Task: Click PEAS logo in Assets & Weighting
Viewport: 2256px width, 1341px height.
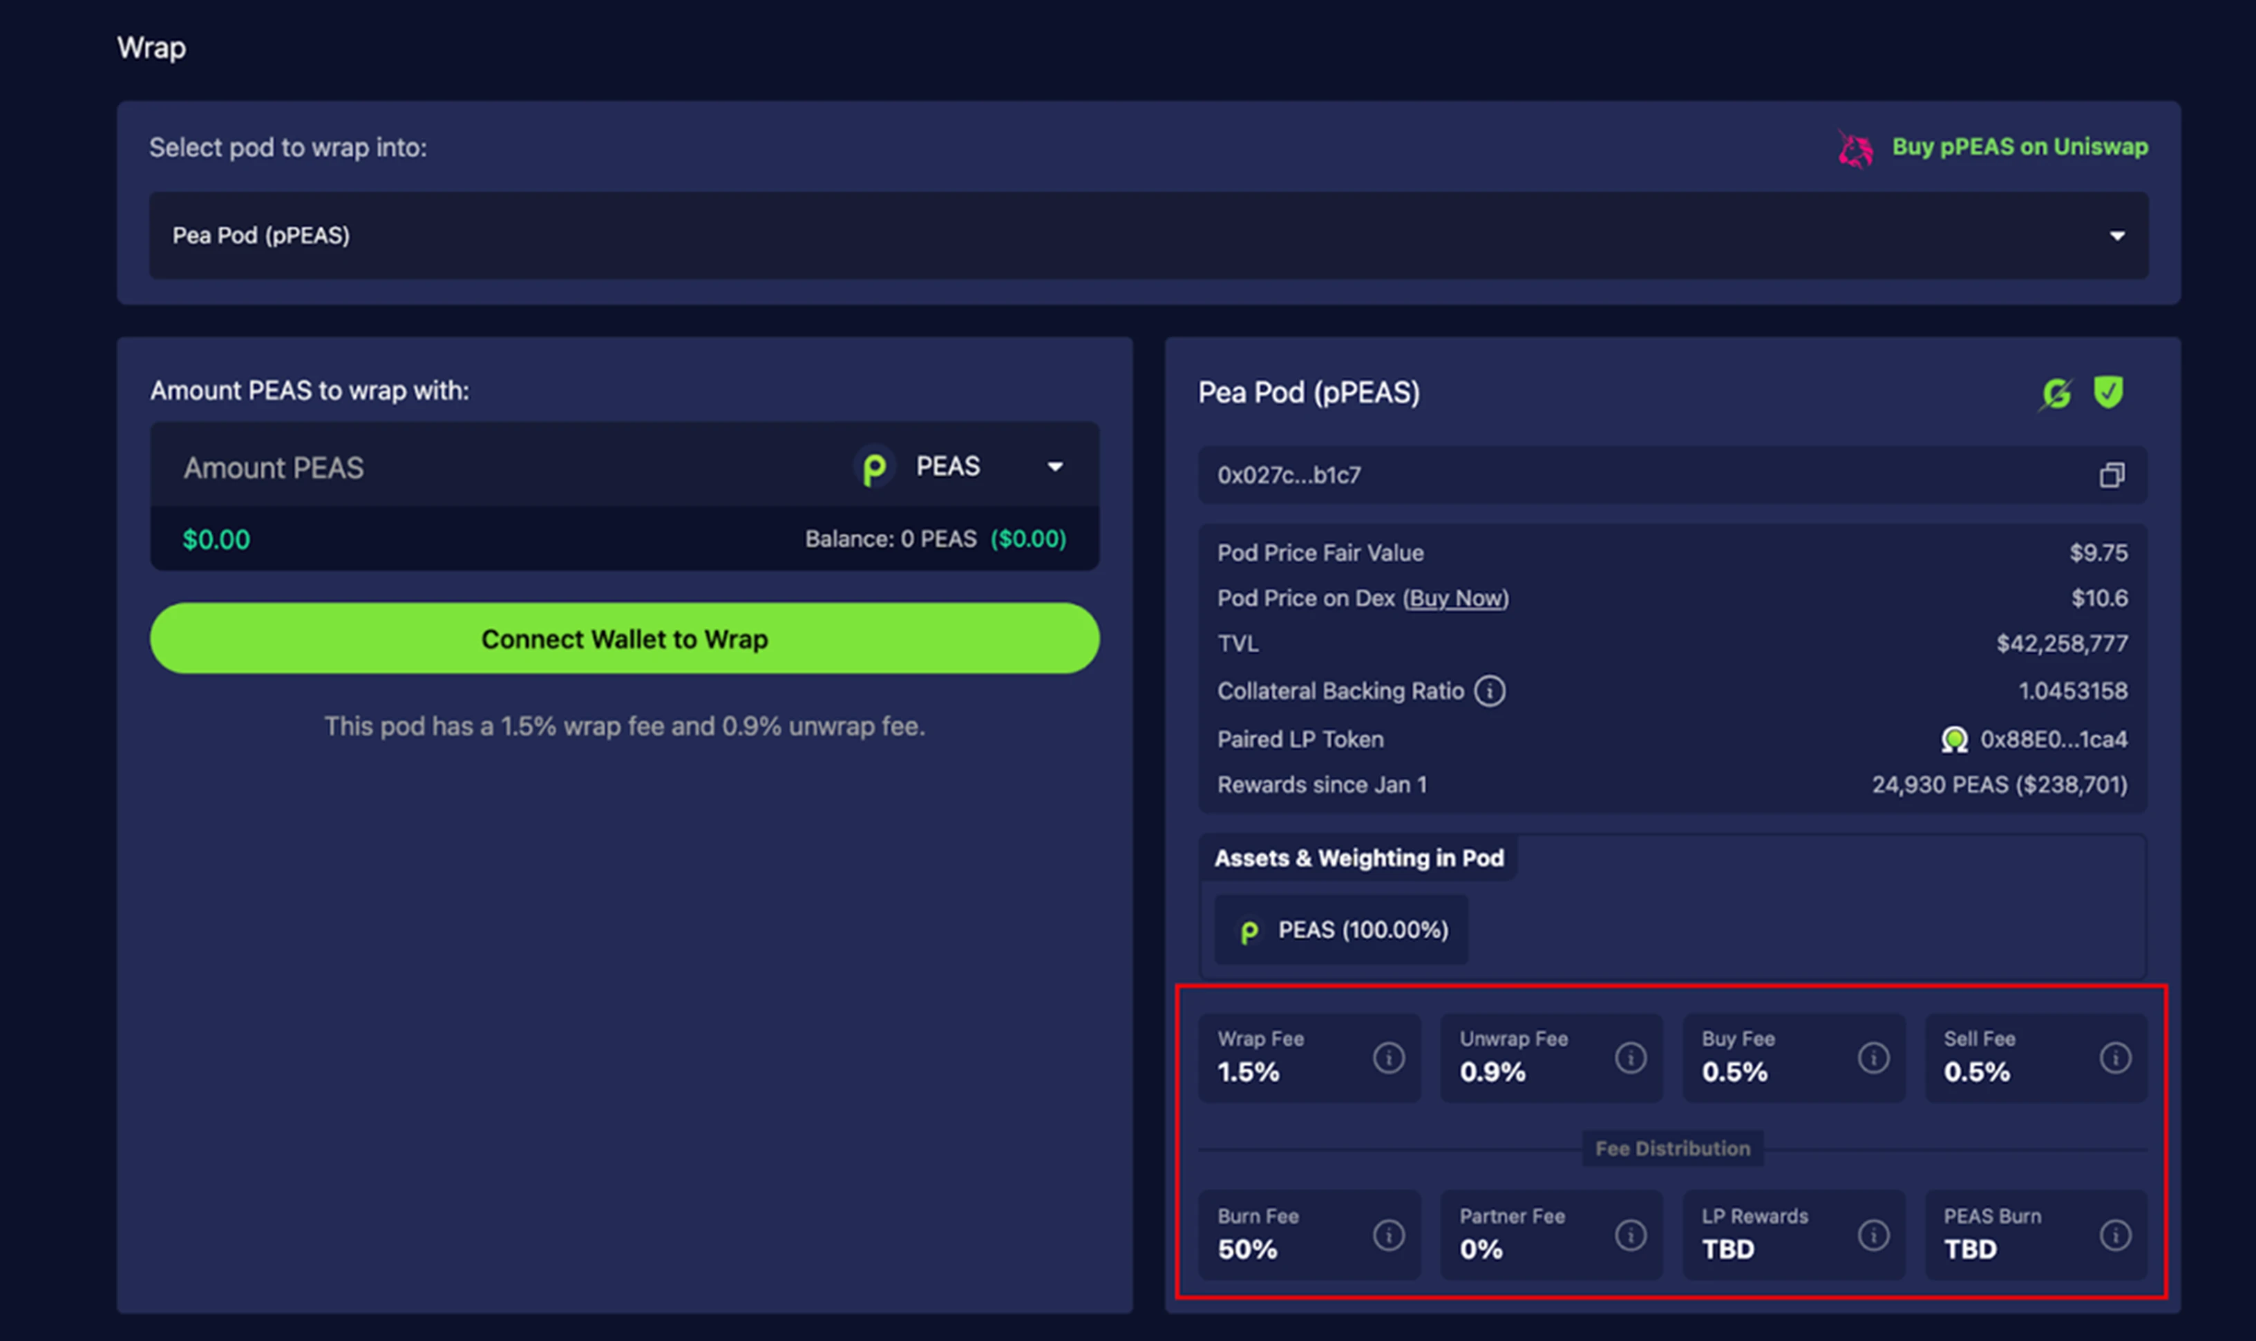Action: [x=1249, y=932]
